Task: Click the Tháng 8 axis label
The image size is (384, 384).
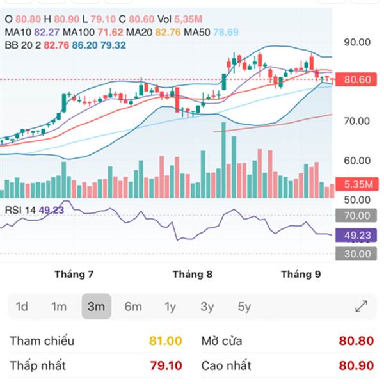Action: pyautogui.click(x=193, y=275)
